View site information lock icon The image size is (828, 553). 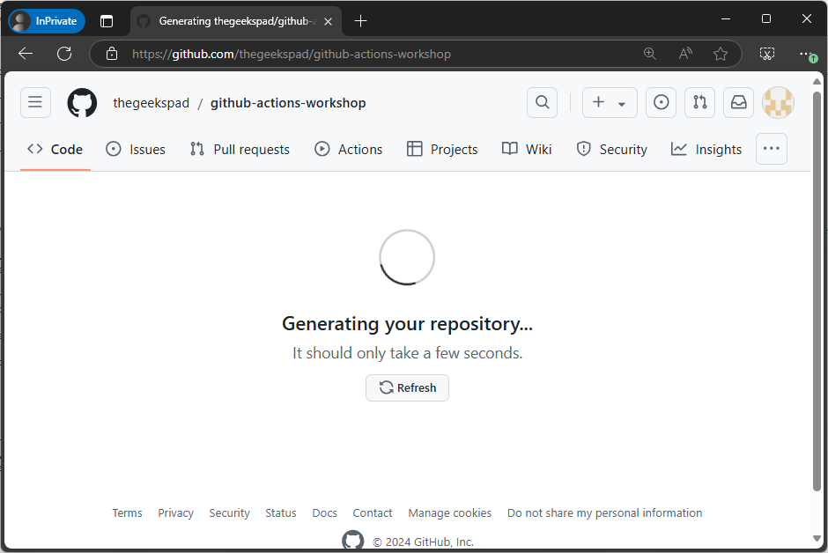(x=111, y=54)
